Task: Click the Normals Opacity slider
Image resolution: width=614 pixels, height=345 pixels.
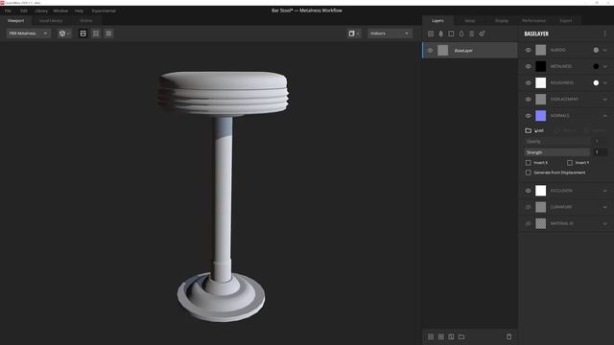Action: point(556,142)
